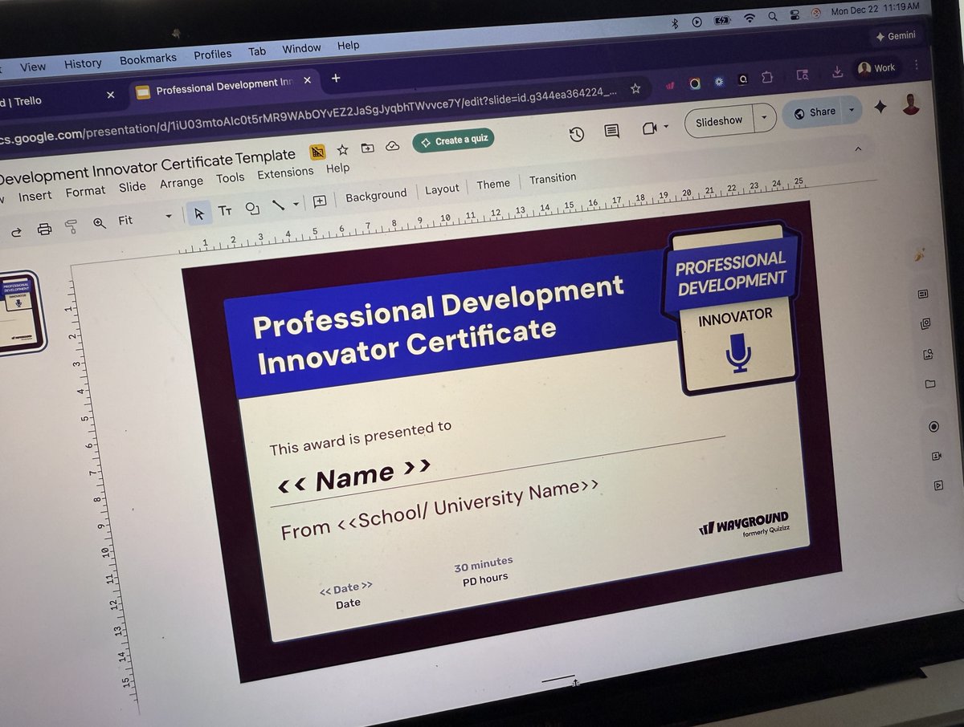Click the yellow badge beside the document title
Screen dimensions: 964x727
[317, 152]
